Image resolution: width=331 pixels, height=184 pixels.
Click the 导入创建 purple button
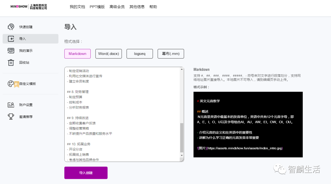click(x=86, y=173)
